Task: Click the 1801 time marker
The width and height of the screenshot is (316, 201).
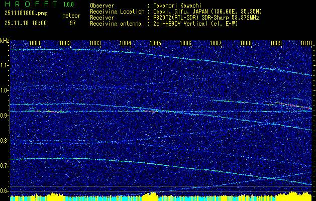Action: coord(35,43)
